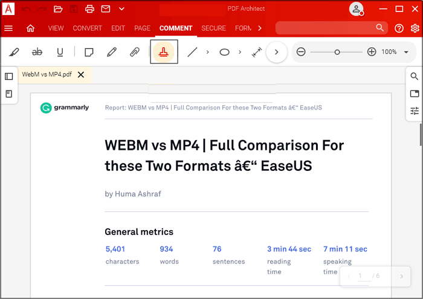Open the 100% zoom level dropdown
Screen dimensions: 423x299
click(406, 52)
